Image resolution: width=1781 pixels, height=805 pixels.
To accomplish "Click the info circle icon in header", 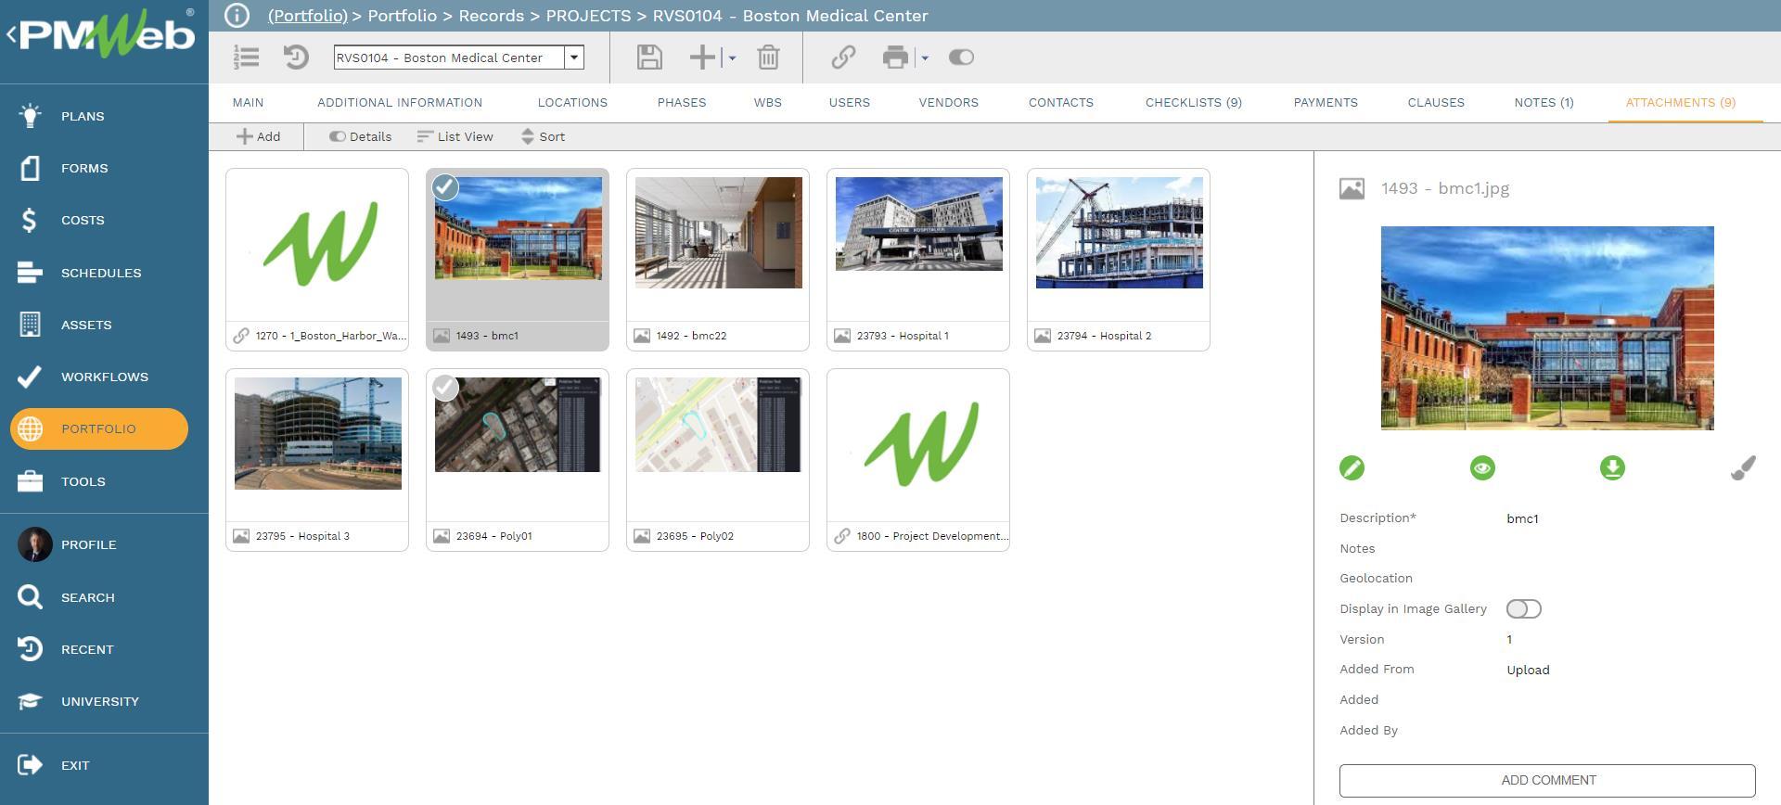I will (x=237, y=16).
